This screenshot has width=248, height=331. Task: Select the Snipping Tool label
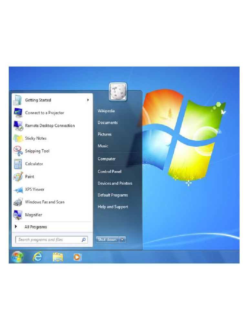(x=37, y=151)
